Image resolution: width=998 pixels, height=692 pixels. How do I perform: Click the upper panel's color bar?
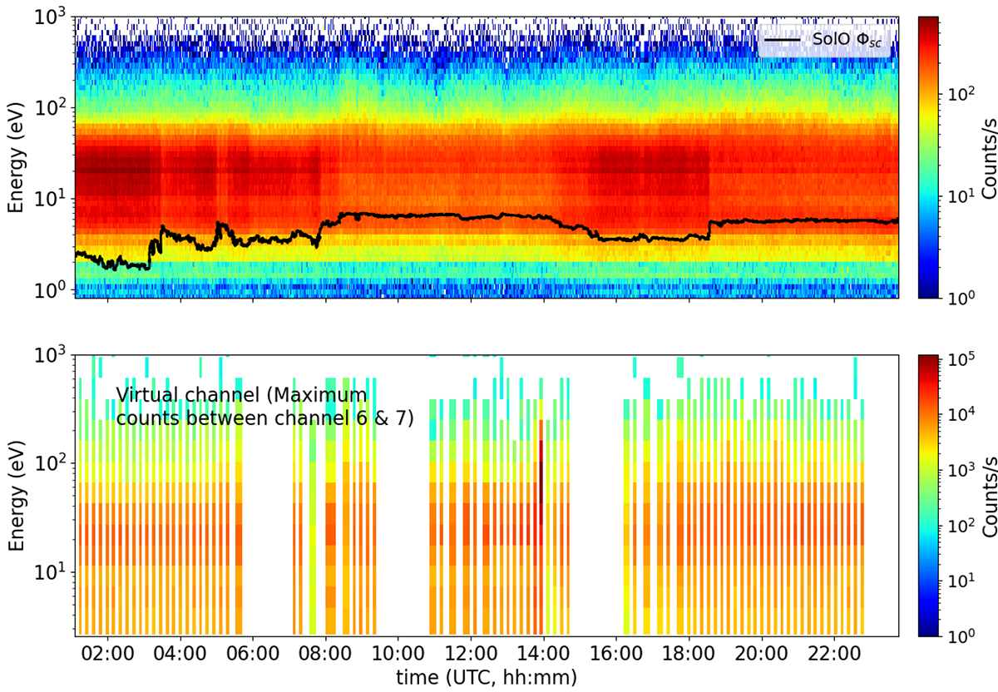[x=927, y=156]
